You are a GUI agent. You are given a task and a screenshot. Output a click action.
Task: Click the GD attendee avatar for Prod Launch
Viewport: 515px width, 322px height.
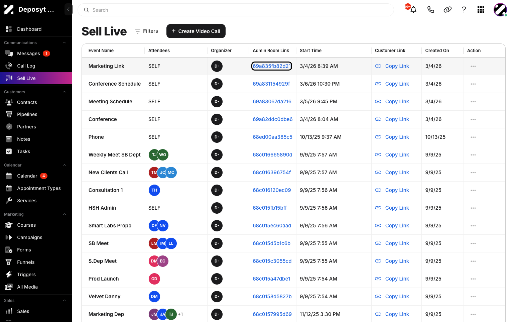154,279
